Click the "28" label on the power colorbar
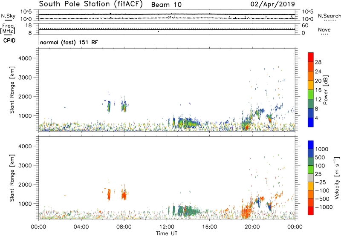 [318, 62]
